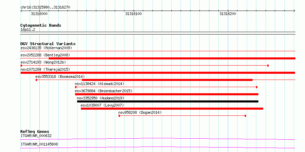Click the red bar of esv1039007
The image size is (305, 152).
pos(172,109)
